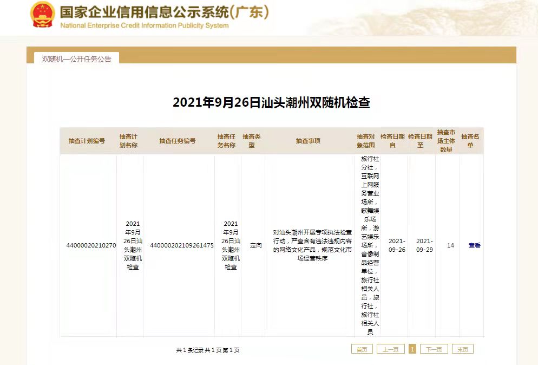Click the 定向 type cell
Viewport: 538px width, 365px height.
256,245
